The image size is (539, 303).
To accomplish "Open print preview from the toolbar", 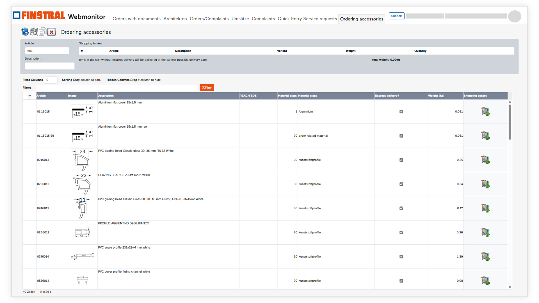I will point(34,32).
